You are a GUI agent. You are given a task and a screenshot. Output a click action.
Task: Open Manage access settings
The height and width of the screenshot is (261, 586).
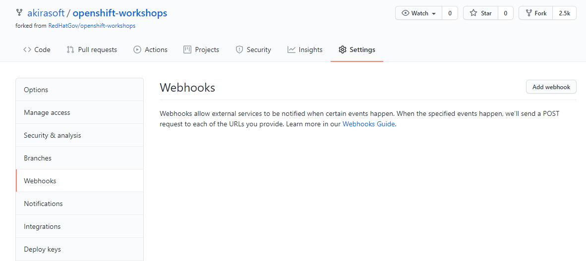(47, 112)
